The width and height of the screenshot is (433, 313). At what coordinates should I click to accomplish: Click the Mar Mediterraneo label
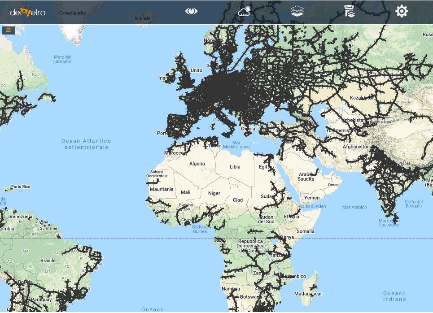pos(236,144)
